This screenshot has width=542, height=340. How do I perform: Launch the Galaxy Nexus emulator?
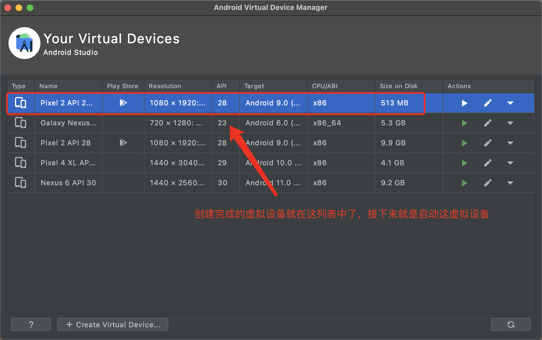pyautogui.click(x=465, y=123)
